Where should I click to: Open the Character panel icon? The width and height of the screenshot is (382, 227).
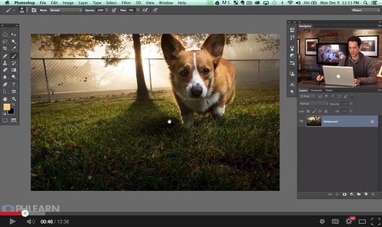pos(292,84)
